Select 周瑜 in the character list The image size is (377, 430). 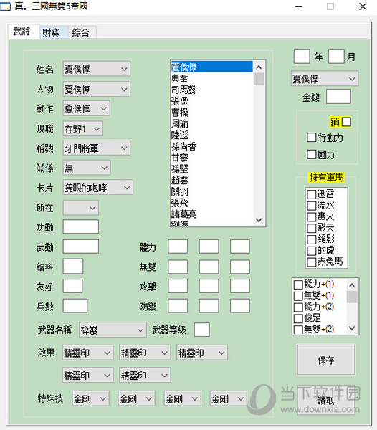[211, 123]
